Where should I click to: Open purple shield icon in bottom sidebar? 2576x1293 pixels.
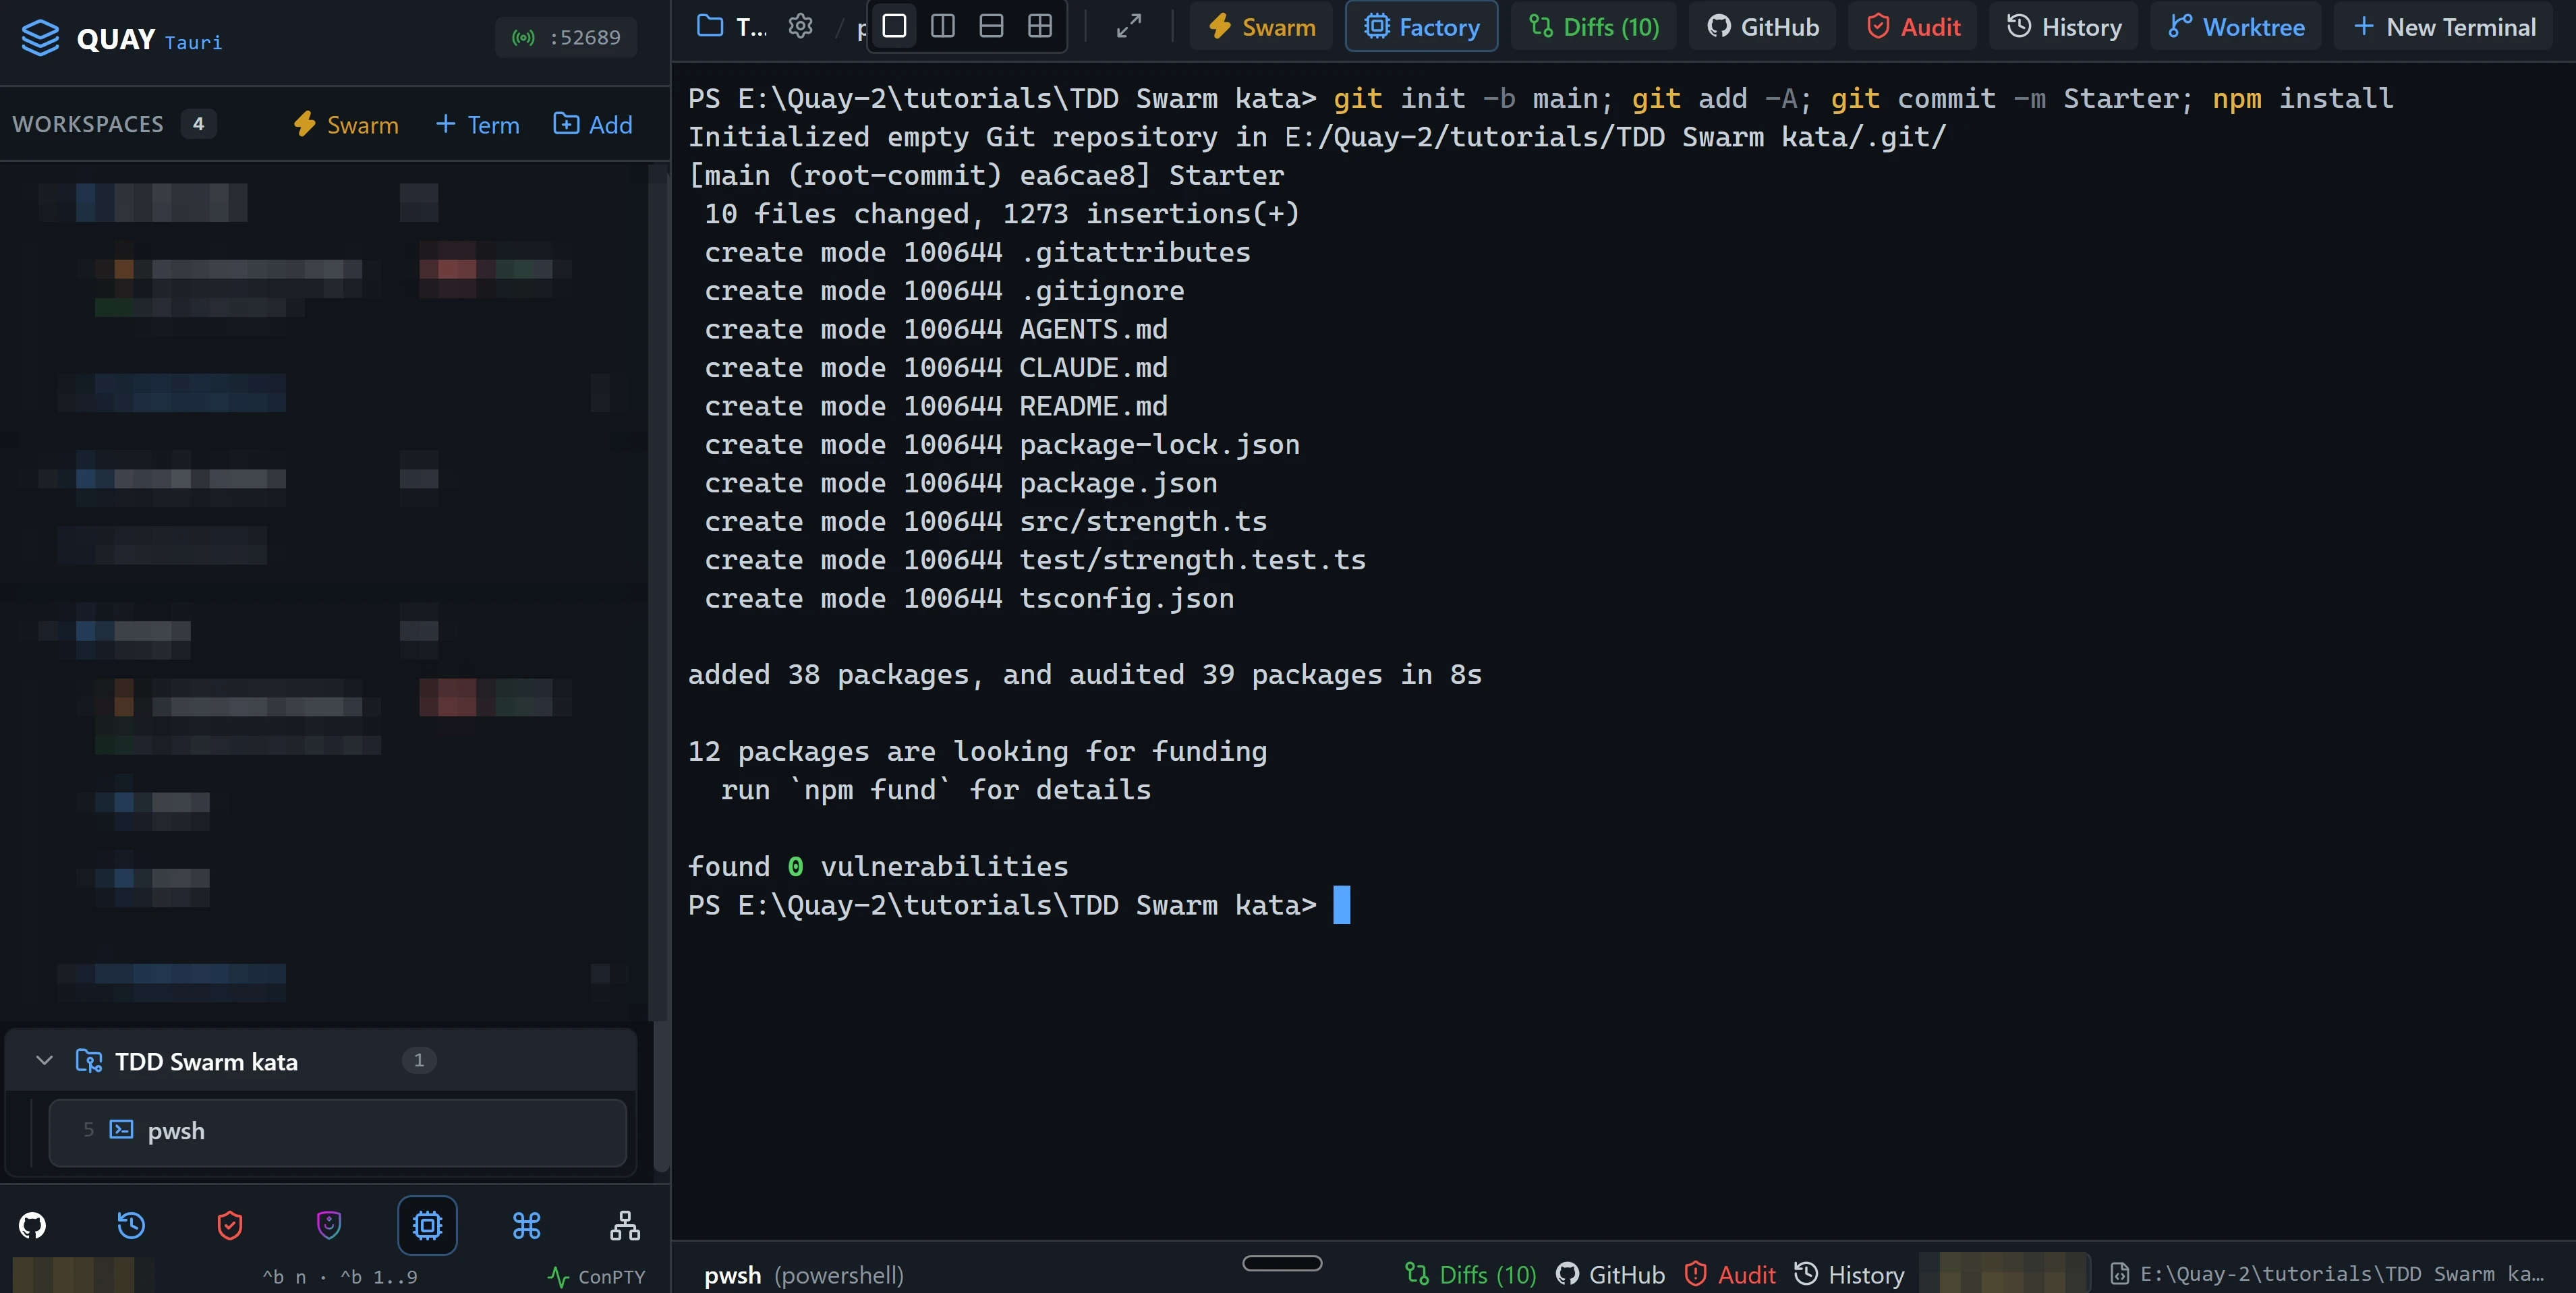point(329,1225)
